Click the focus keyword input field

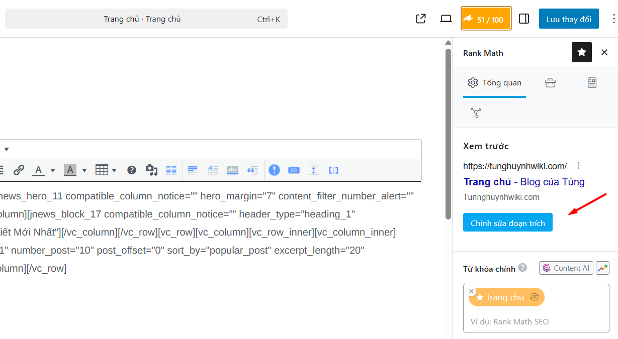click(536, 321)
